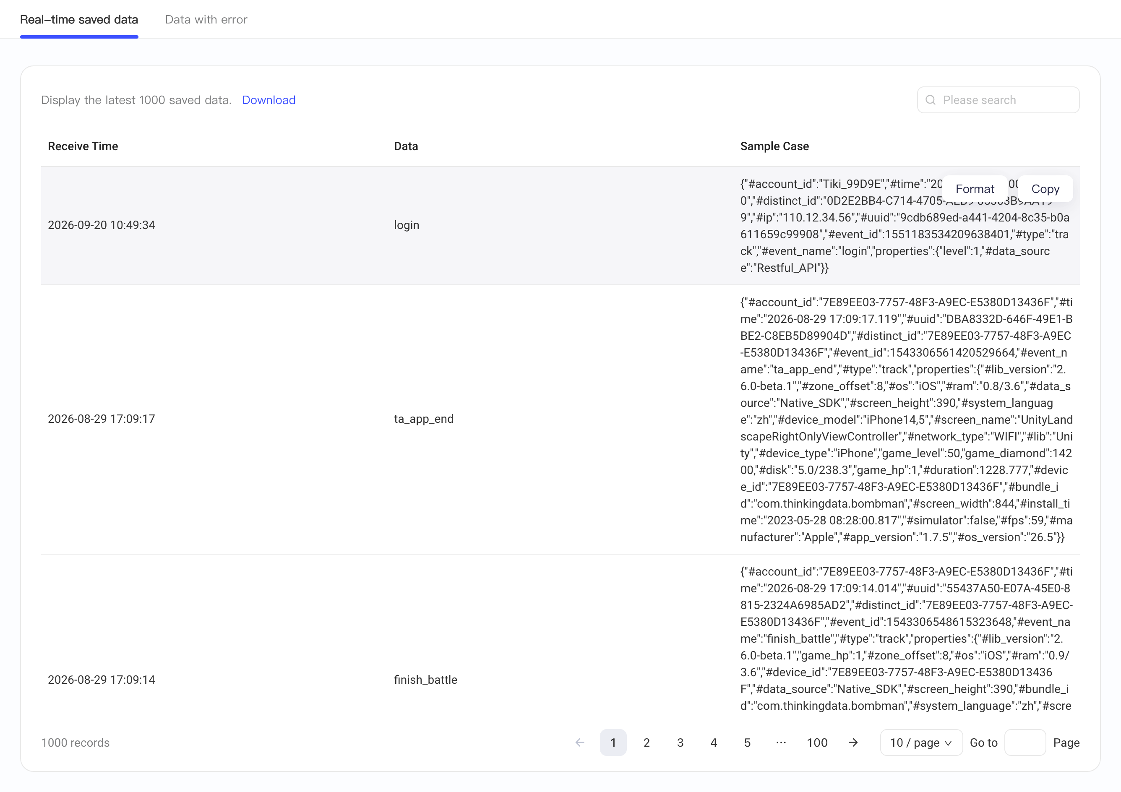Go to the previous page arrow
The image size is (1121, 792).
[579, 742]
